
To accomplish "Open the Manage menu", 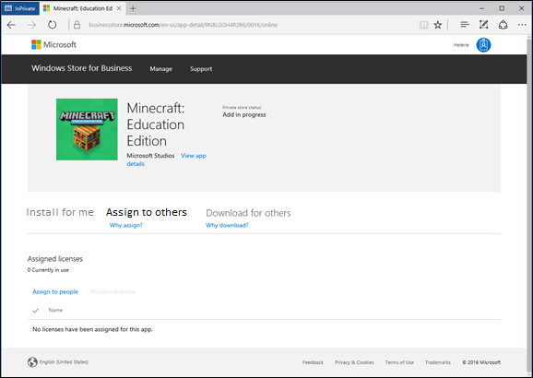I will coord(161,68).
